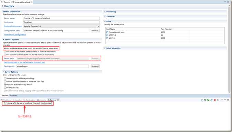This screenshot has width=232, height=132.
Task: Open the Declaration view tab
Action: 30,100
